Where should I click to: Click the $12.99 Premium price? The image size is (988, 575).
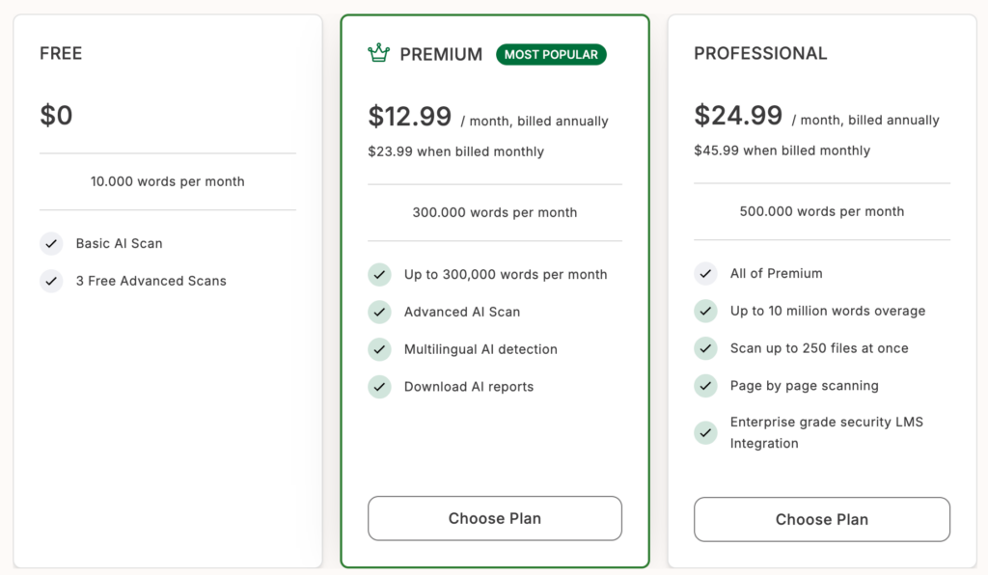pos(410,117)
